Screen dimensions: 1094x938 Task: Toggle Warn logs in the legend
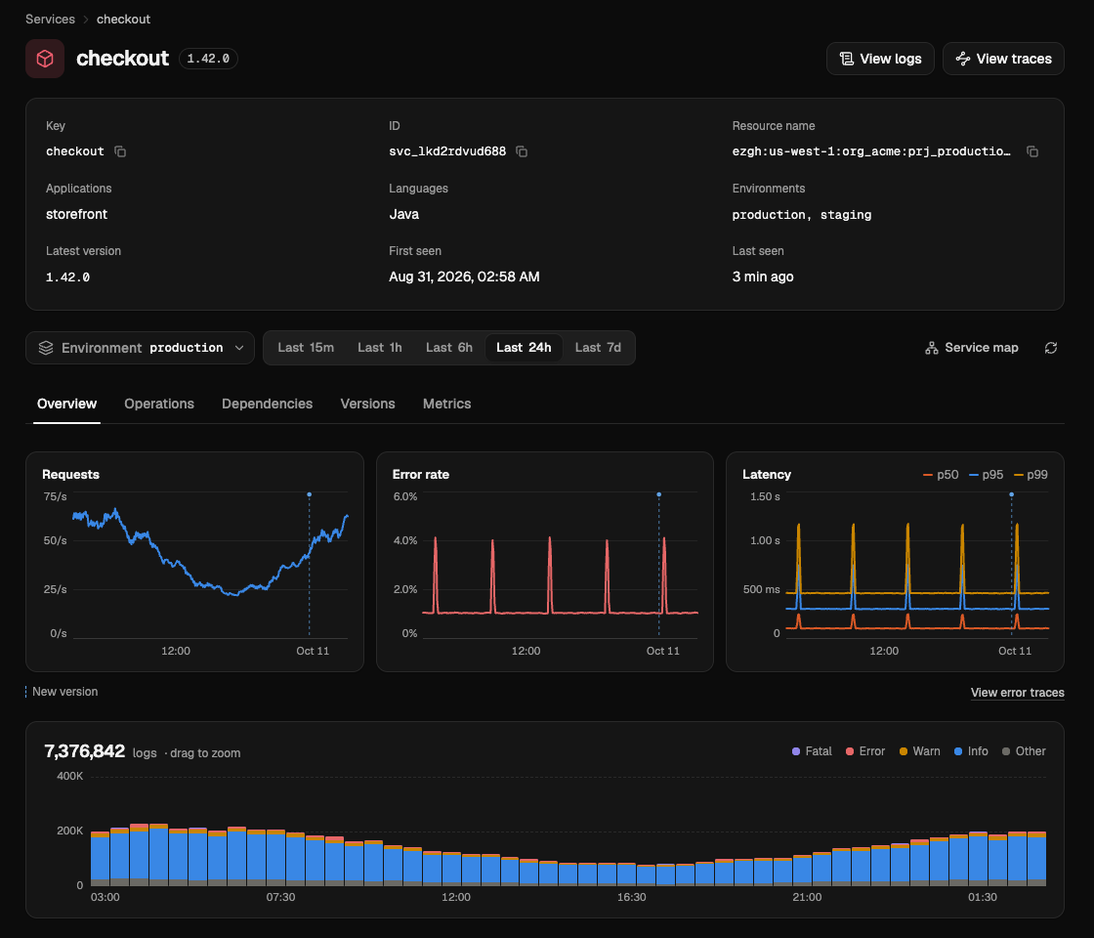919,751
